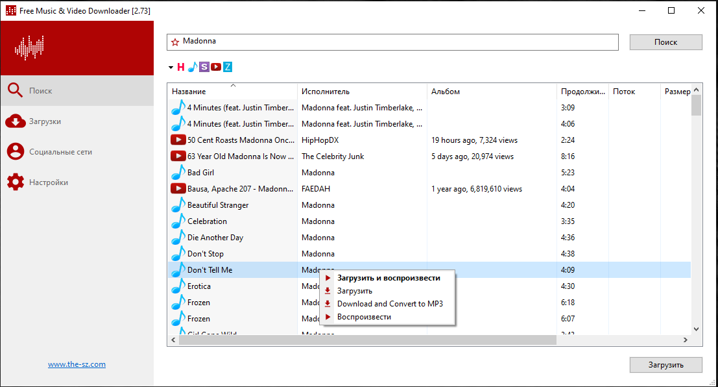
Task: Click the cloud download icon in sidebar
Action: [x=15, y=121]
